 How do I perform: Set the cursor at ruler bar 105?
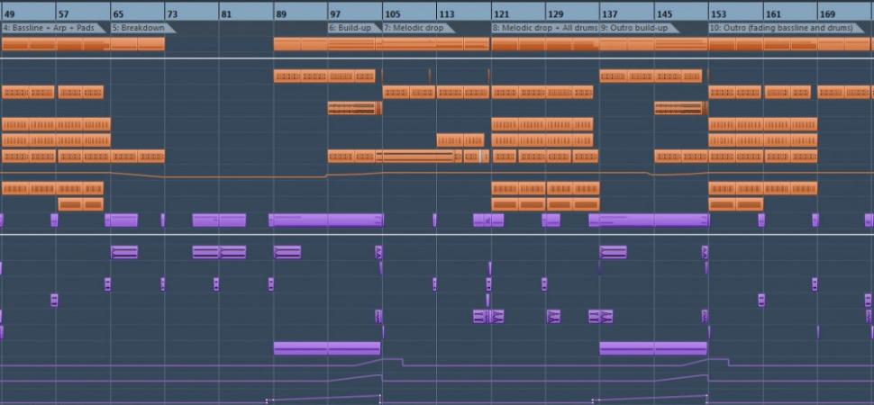click(x=393, y=14)
